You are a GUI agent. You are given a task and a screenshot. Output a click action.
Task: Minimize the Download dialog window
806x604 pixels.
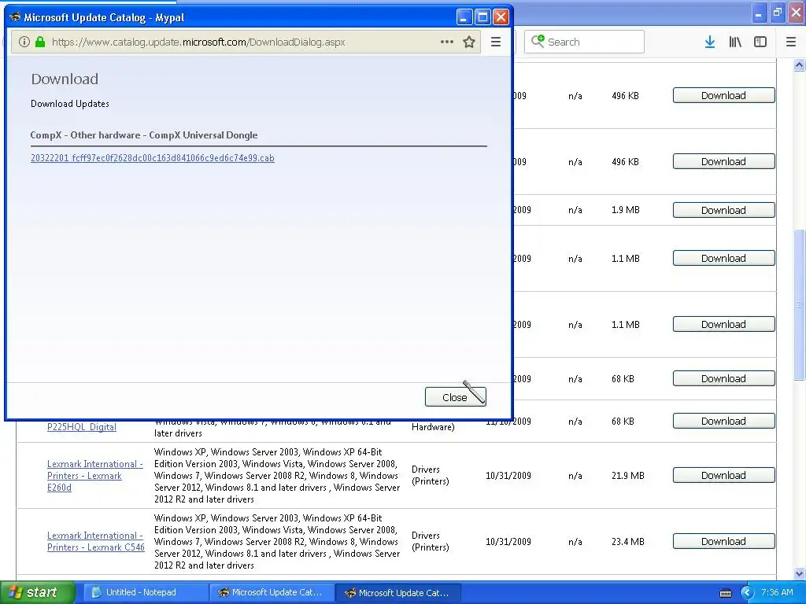pos(464,17)
